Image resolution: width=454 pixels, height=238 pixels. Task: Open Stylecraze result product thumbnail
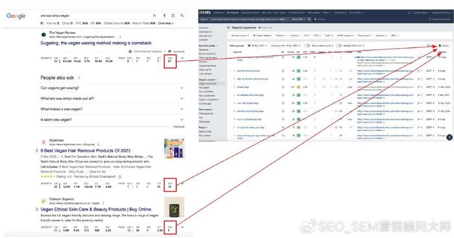(174, 149)
